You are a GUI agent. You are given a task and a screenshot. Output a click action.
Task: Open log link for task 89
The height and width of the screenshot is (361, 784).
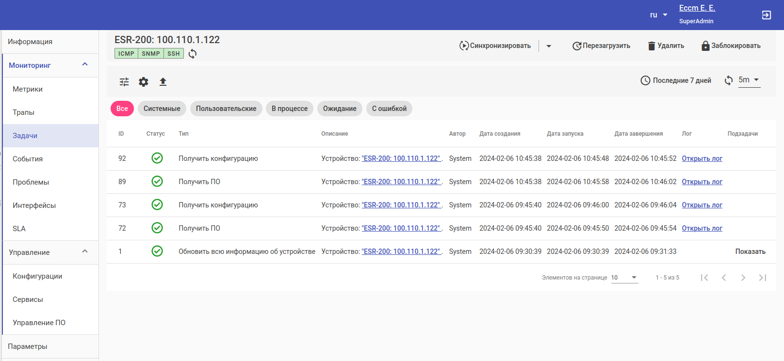tap(702, 182)
